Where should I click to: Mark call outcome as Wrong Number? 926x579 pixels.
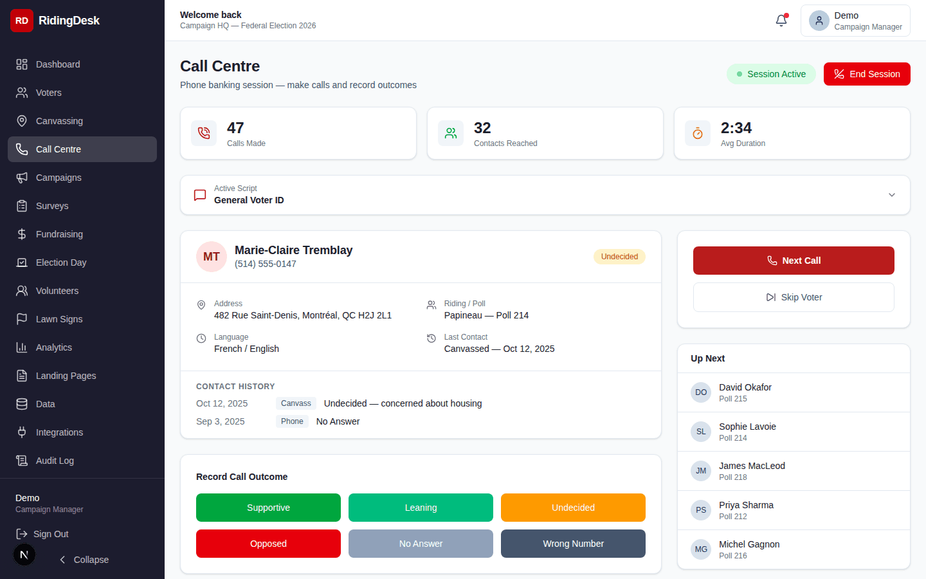(x=572, y=544)
